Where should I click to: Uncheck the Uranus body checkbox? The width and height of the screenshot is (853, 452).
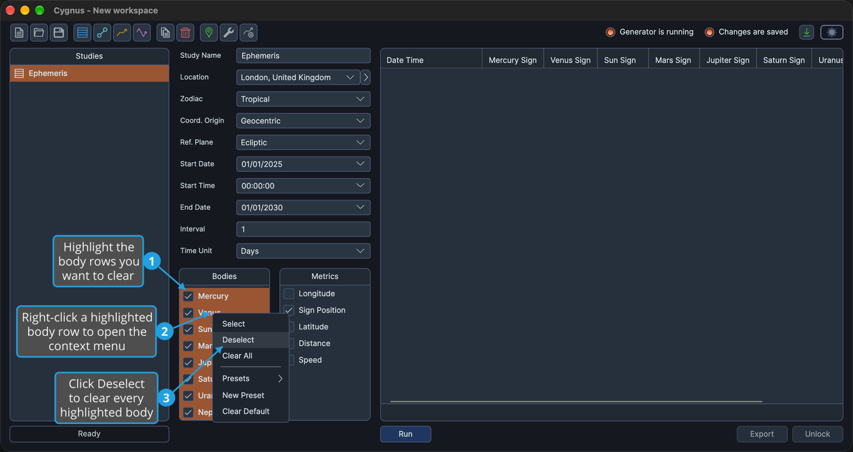(x=188, y=396)
